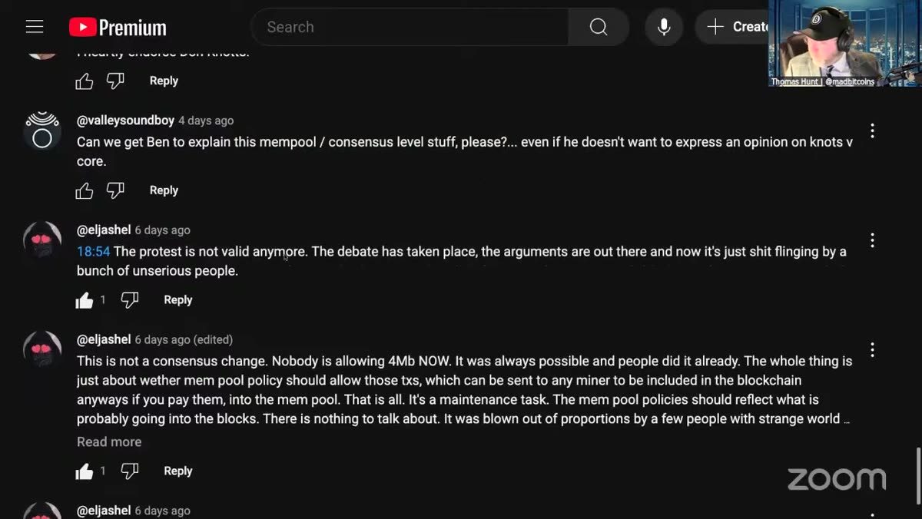The height and width of the screenshot is (519, 922).
Task: Dislike the 18:54 protest comment
Action: 130,300
